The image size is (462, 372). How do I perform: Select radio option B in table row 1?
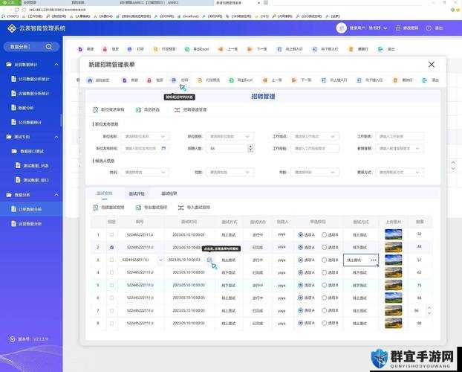tap(325, 234)
